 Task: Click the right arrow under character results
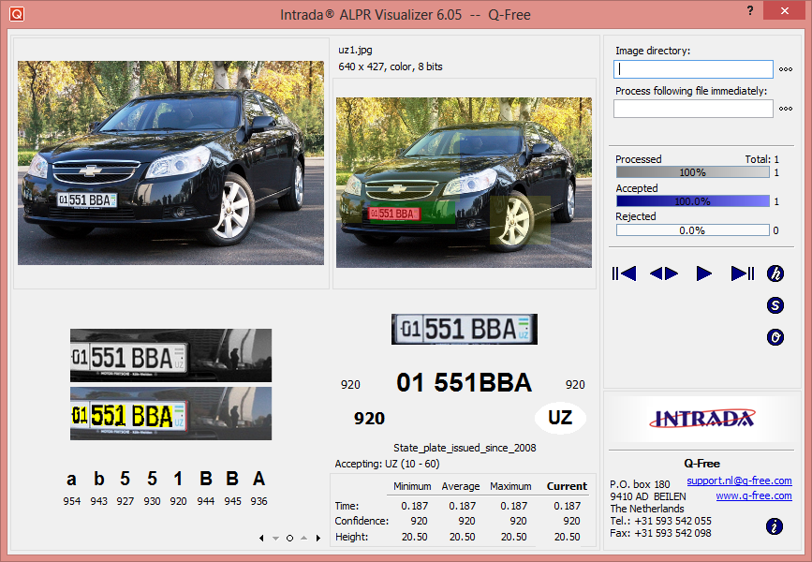(x=318, y=539)
